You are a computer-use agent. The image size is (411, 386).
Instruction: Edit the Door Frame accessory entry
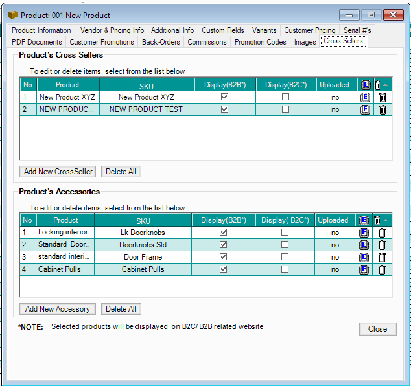[x=364, y=257]
